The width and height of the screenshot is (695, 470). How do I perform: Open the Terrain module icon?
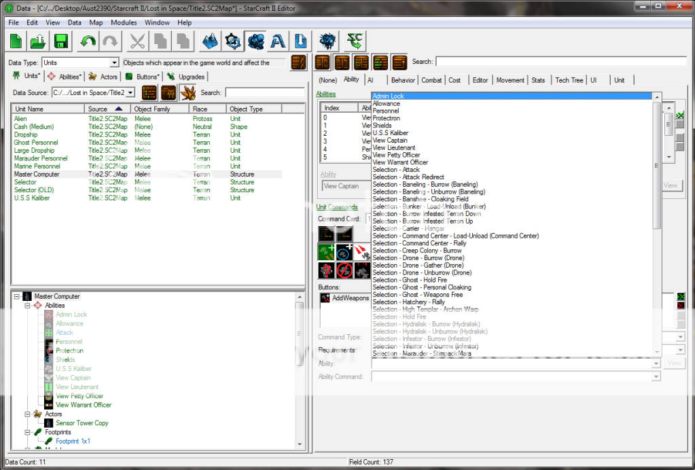click(211, 41)
